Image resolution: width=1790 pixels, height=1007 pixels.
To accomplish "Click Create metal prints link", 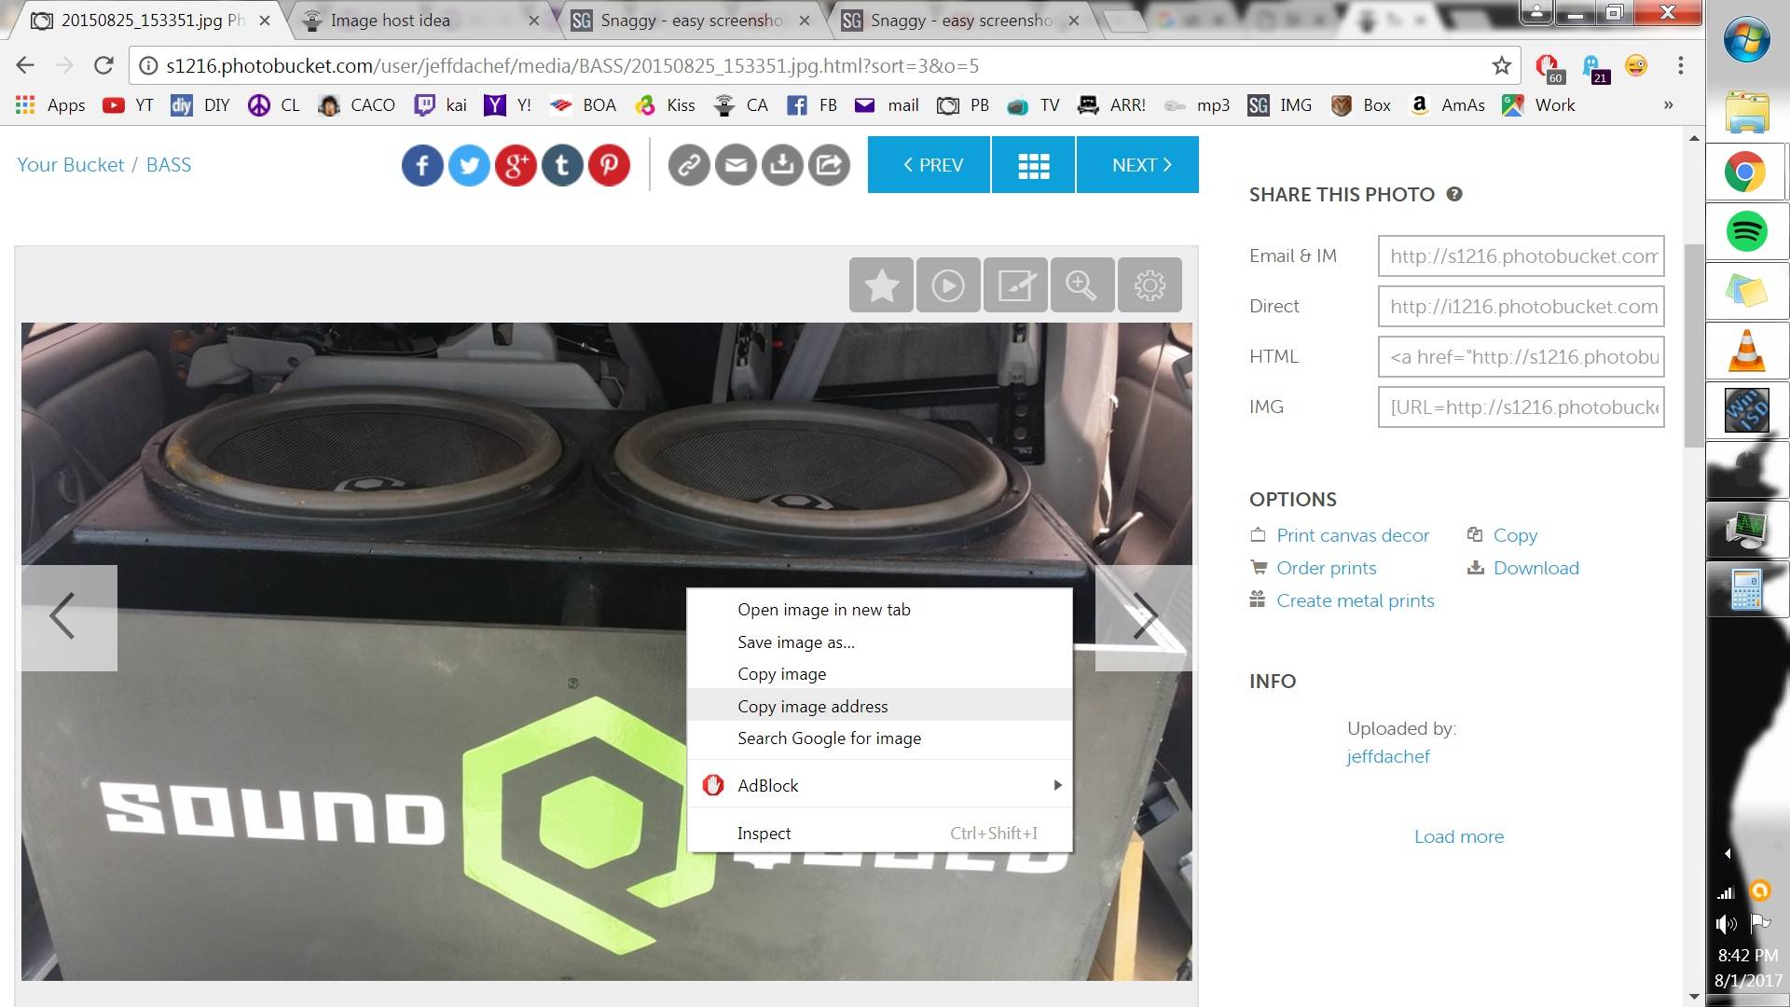I will pos(1355,600).
